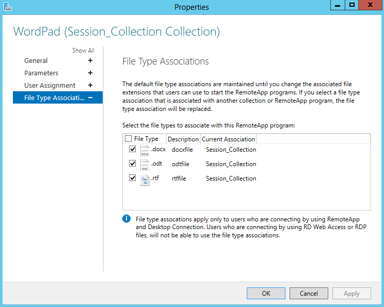Uncheck the .odt file type checkbox

132,163
